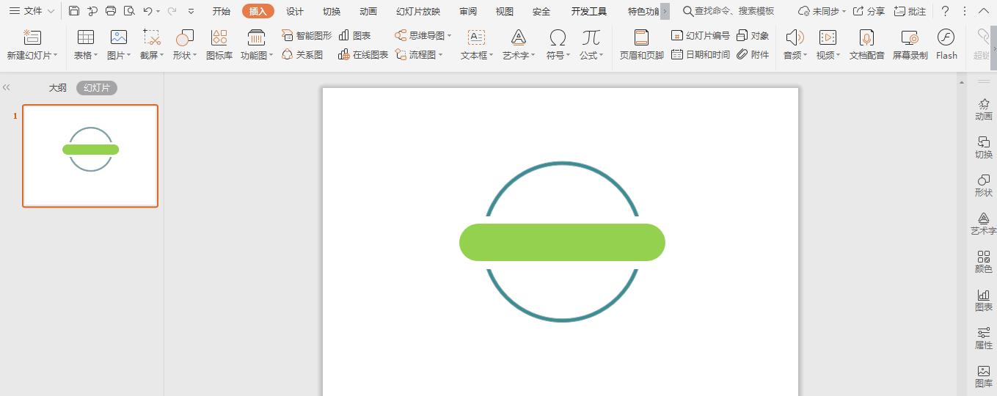The image size is (997, 396).
Task: Open the 文件 file menu dropdown
Action: click(x=32, y=11)
